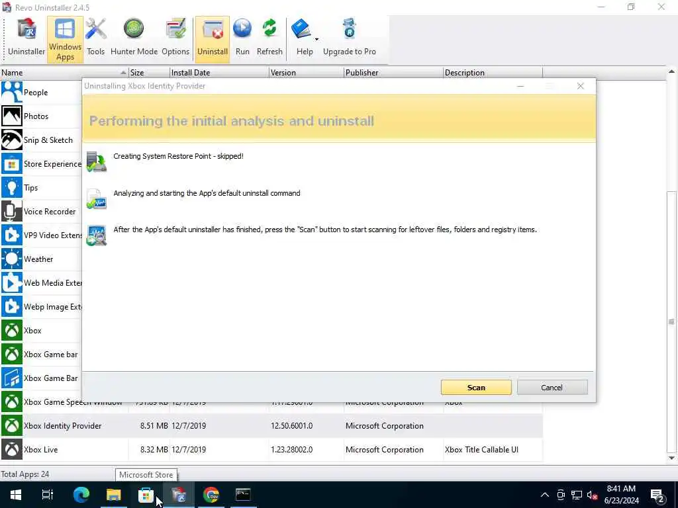Click Xbox Live size 8.32 MB
Image resolution: width=678 pixels, height=508 pixels.
coord(154,449)
